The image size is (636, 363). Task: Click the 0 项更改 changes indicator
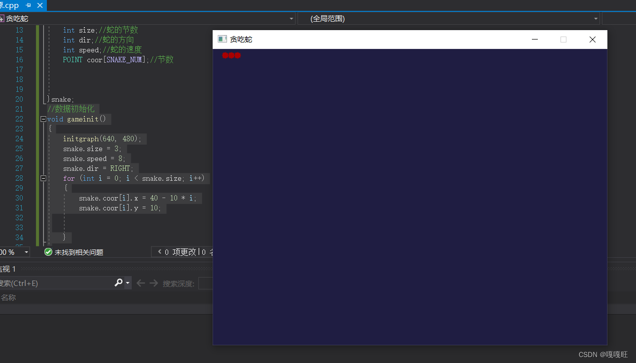[x=180, y=252]
